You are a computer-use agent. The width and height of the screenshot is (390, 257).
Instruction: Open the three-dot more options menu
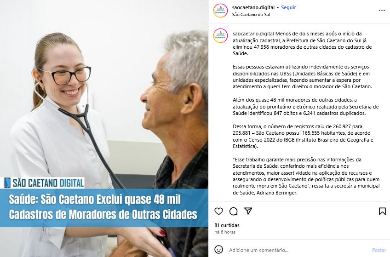(x=382, y=11)
